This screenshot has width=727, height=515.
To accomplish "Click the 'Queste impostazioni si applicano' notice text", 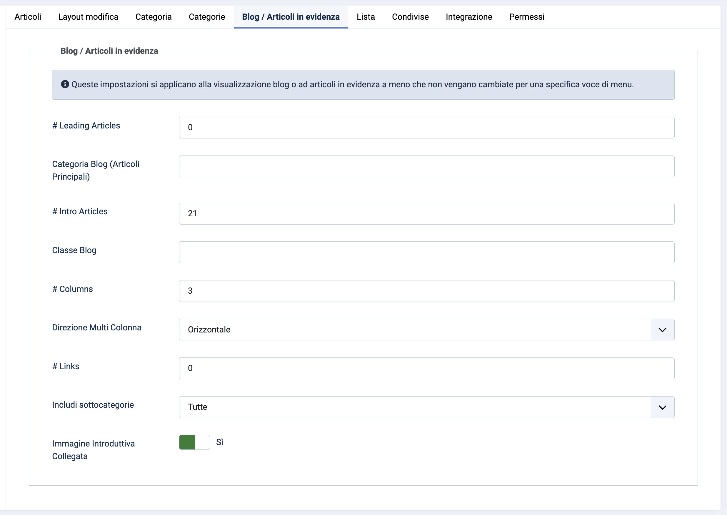I will point(352,84).
